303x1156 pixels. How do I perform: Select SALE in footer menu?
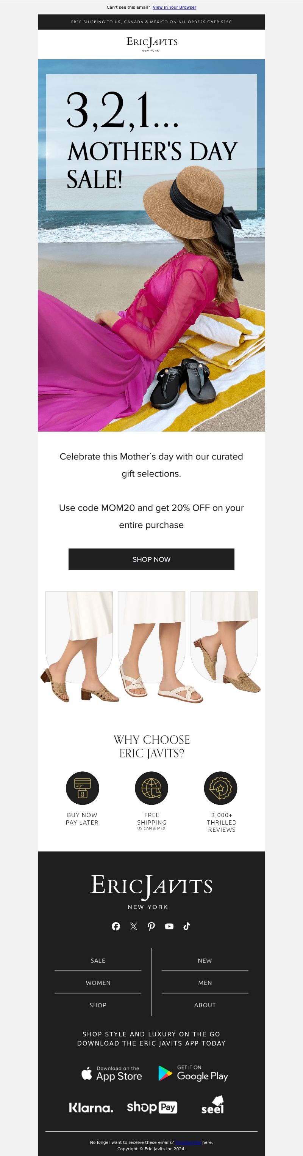[98, 960]
